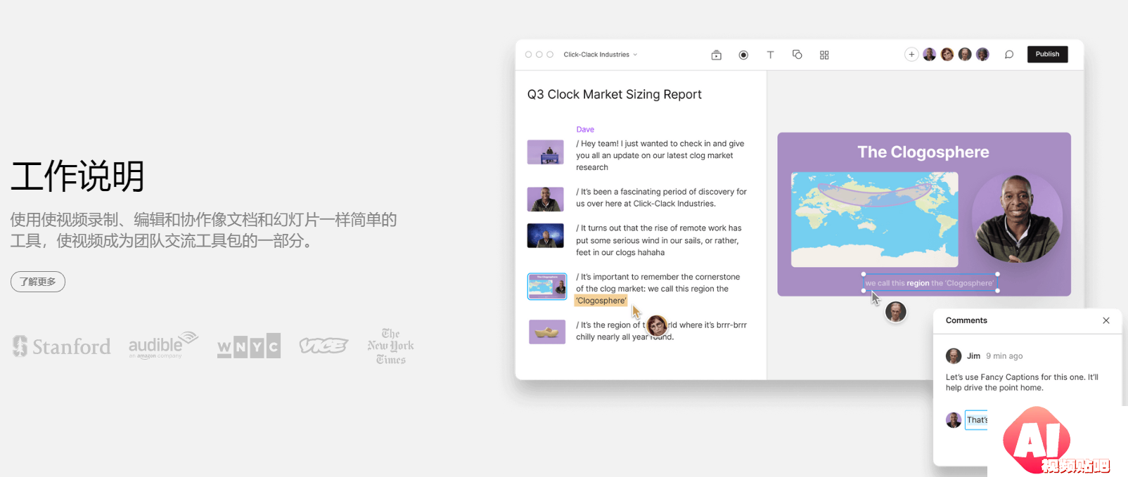The width and height of the screenshot is (1128, 477).
Task: Click the scene/media library icon in toolbar
Action: (716, 55)
